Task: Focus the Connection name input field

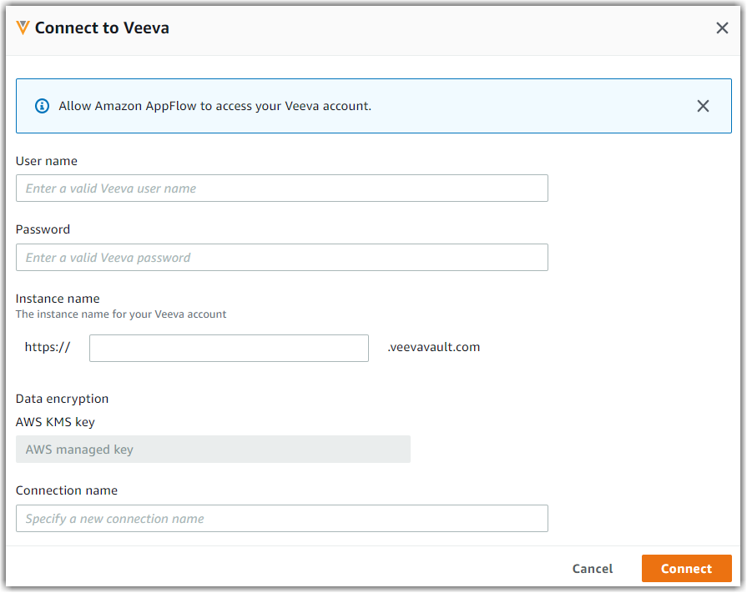Action: 281,518
